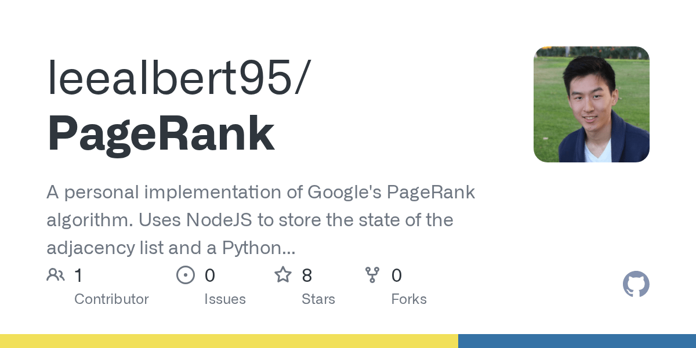
Task: Click the Contributor label text
Action: click(x=111, y=299)
